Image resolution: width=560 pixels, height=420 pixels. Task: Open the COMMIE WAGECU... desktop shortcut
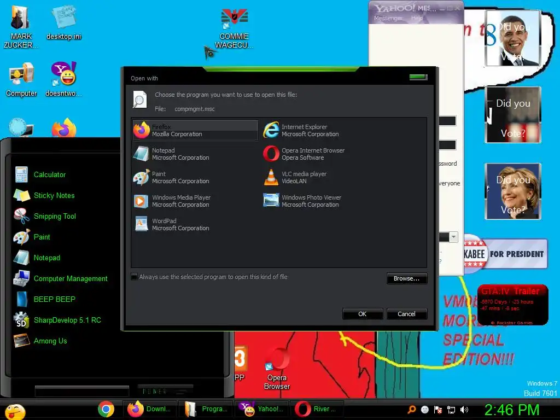point(234,28)
